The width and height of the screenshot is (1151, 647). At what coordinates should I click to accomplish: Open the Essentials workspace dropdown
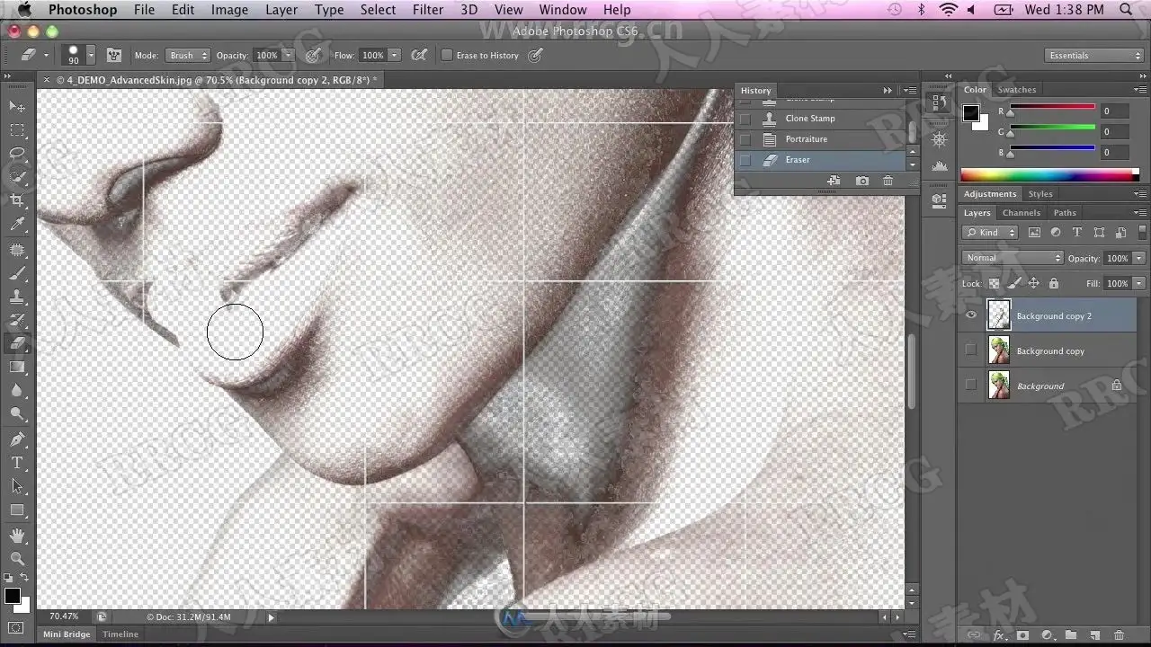pos(1094,56)
